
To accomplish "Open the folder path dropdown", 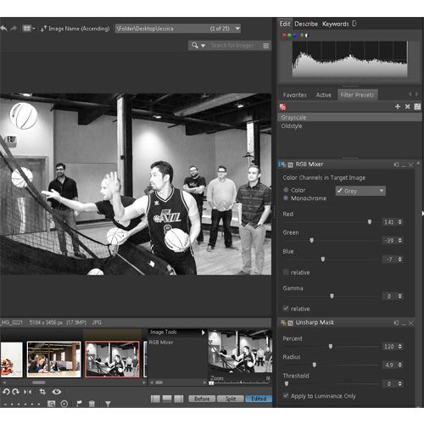I will tap(237, 29).
